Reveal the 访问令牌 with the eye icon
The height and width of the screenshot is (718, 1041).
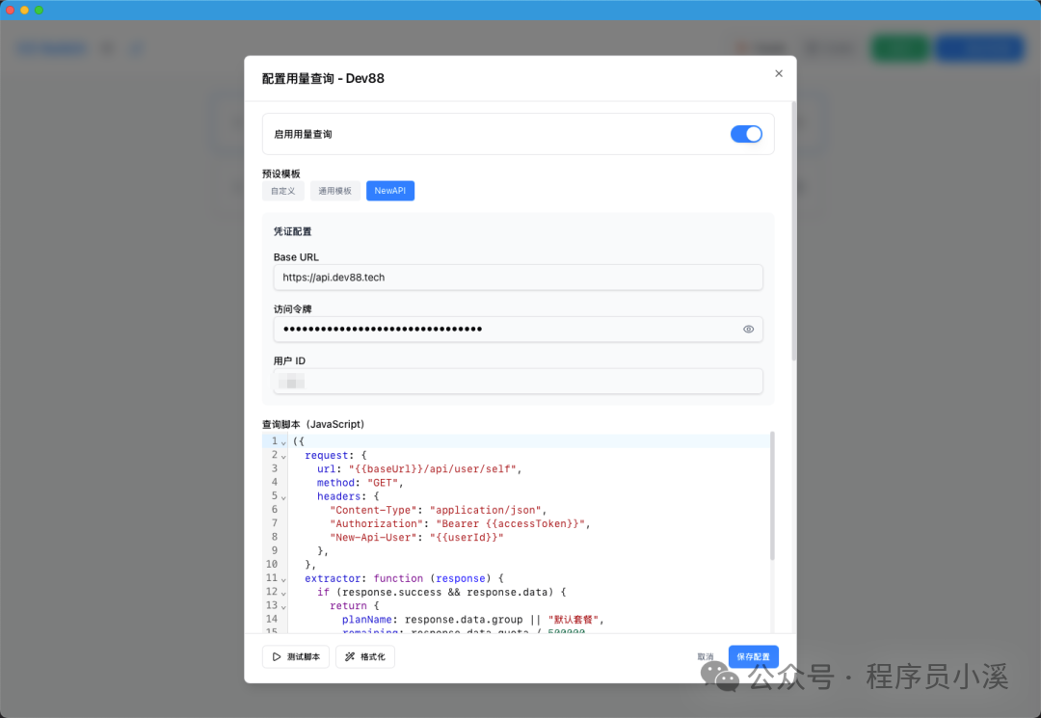748,329
